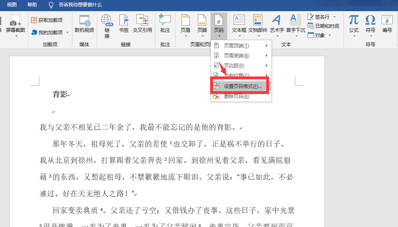Open the 页边距(P) submenu
398x227 pixels.
click(241, 65)
